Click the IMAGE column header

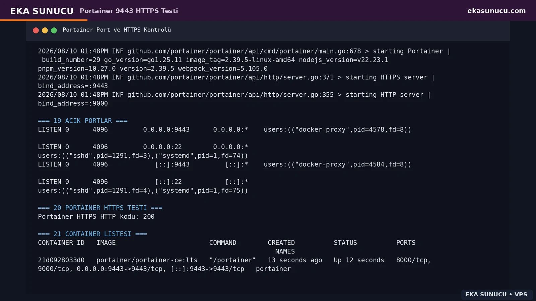106,242
